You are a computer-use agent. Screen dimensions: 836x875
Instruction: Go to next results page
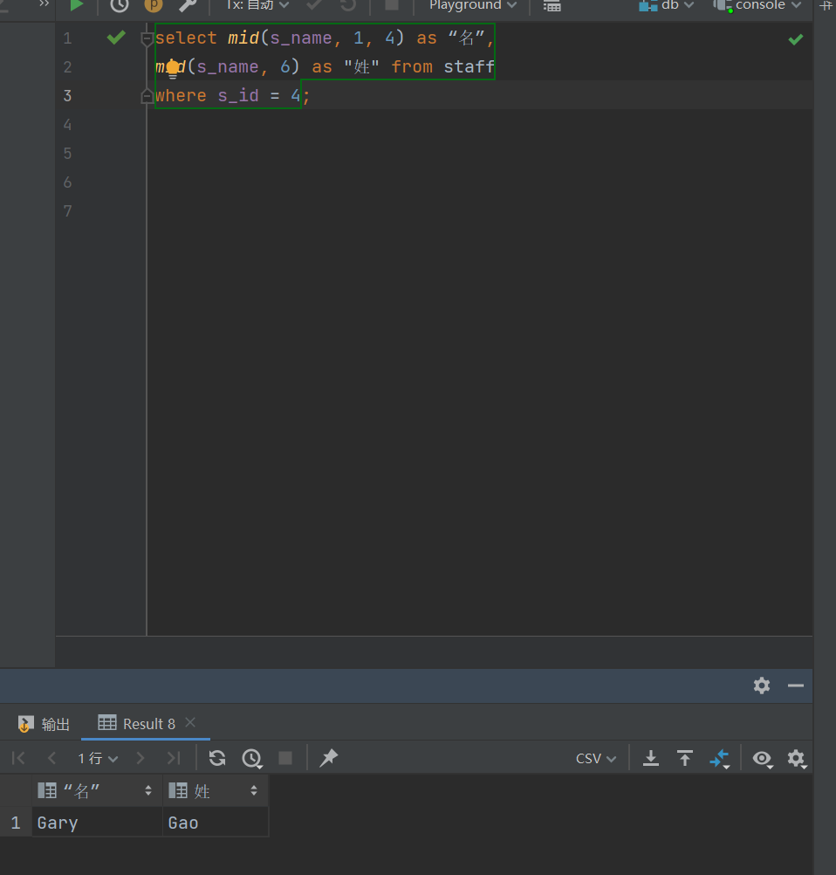tap(140, 758)
